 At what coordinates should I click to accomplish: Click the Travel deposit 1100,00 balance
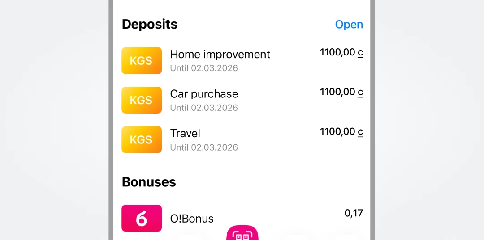tap(337, 131)
